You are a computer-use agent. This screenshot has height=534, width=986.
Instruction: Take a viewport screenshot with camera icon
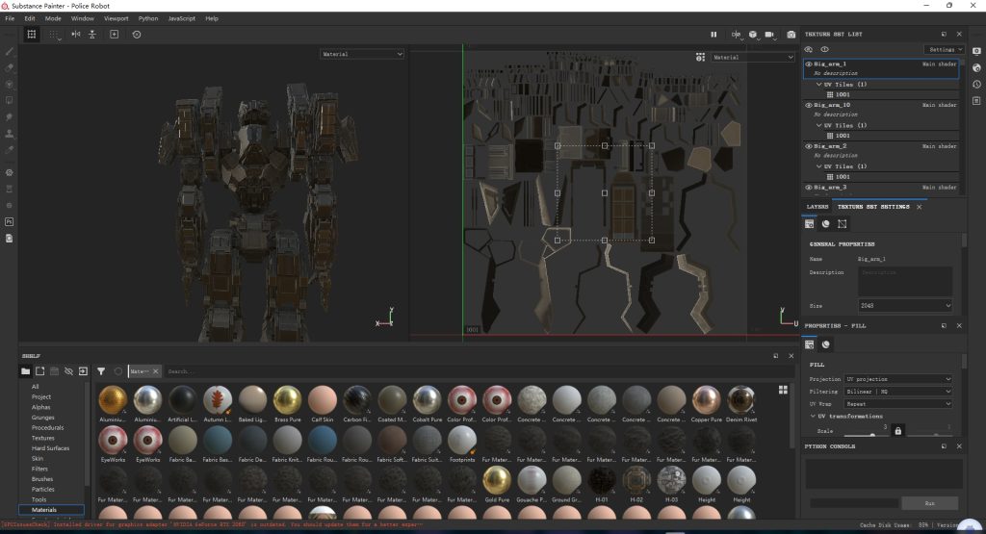[791, 35]
